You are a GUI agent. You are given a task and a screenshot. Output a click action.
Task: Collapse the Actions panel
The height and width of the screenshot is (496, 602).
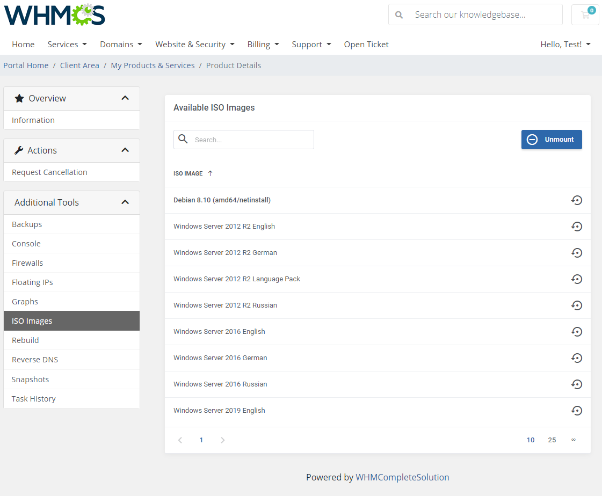125,150
